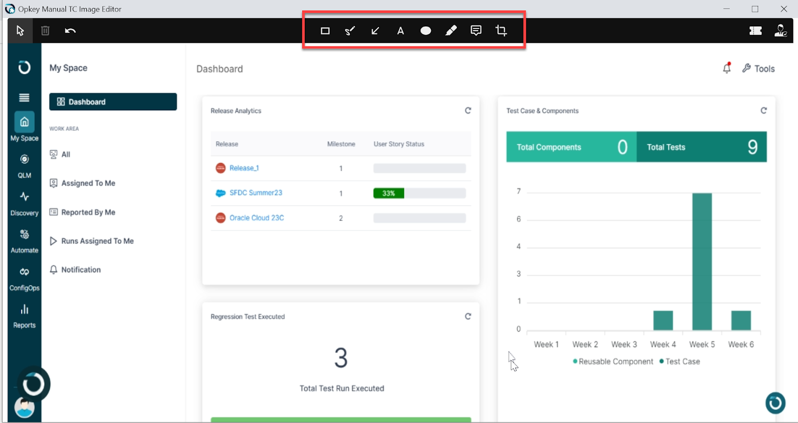Screen dimensions: 798x423
Task: Open the notifications bell icon
Action: point(727,68)
